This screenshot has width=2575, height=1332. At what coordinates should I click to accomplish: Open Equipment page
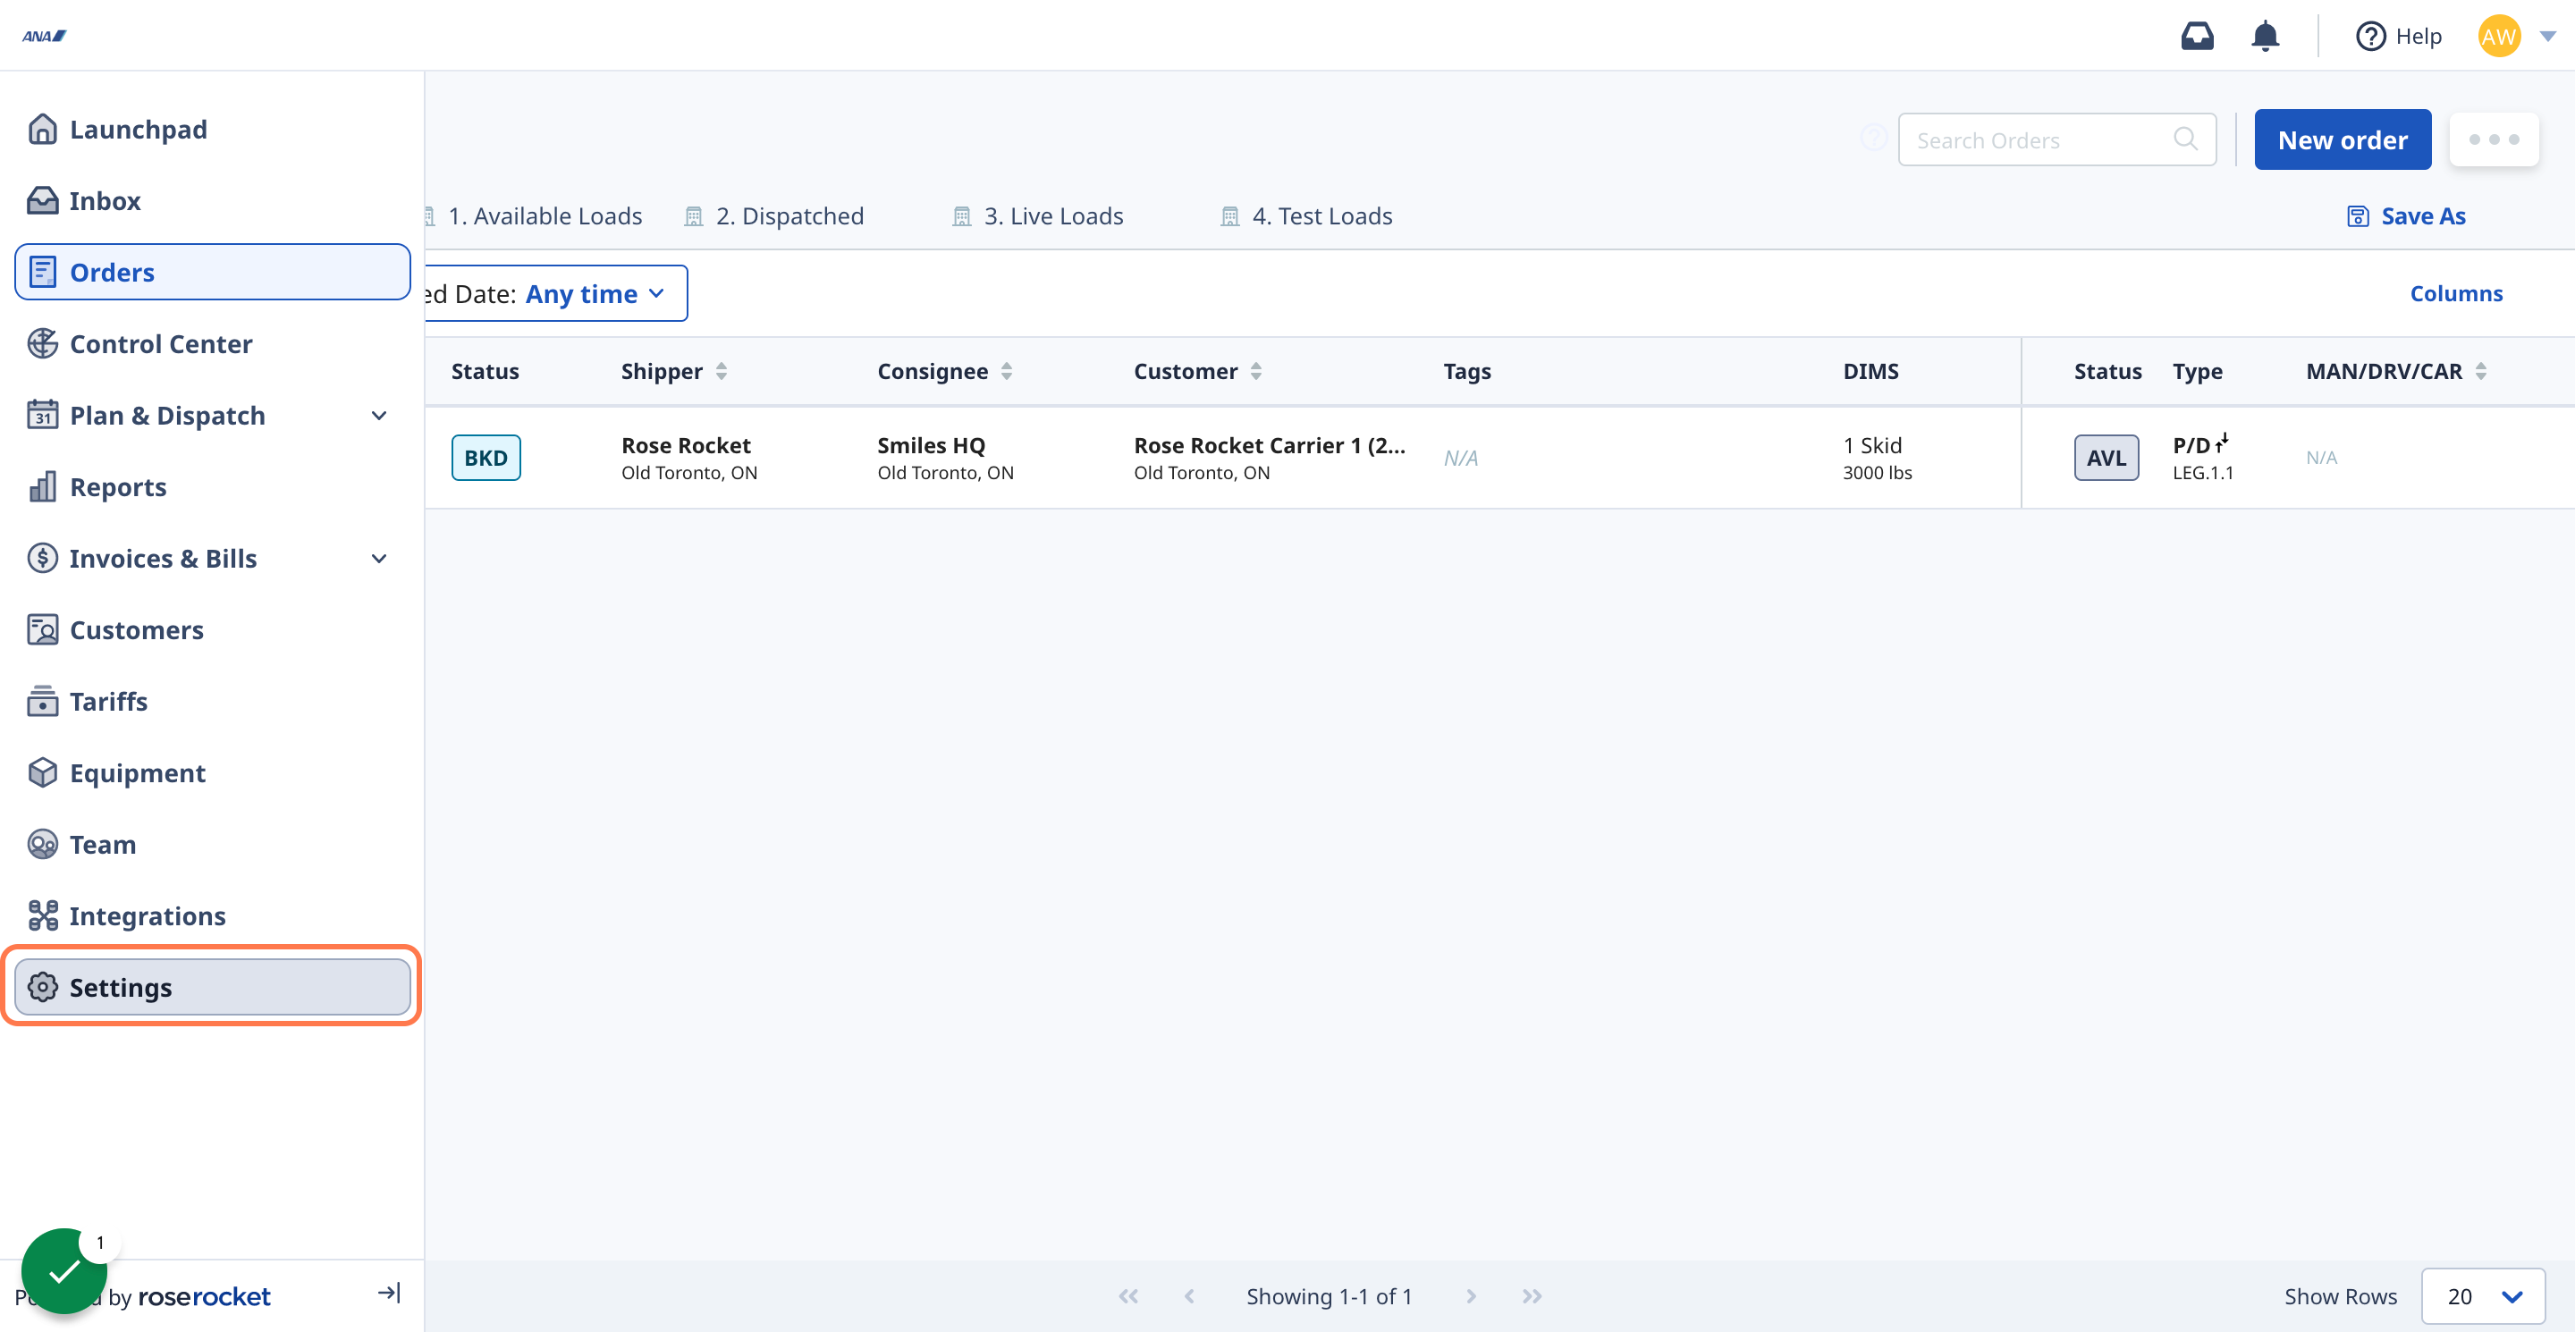coord(212,772)
